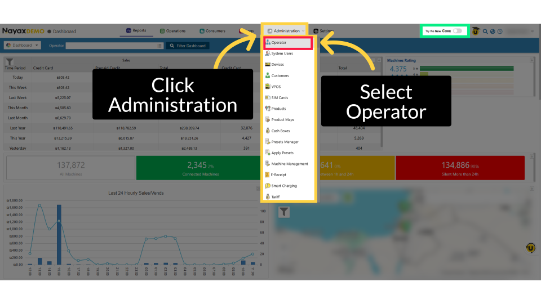Click the Apply Presets icon
The image size is (541, 304).
pos(267,153)
